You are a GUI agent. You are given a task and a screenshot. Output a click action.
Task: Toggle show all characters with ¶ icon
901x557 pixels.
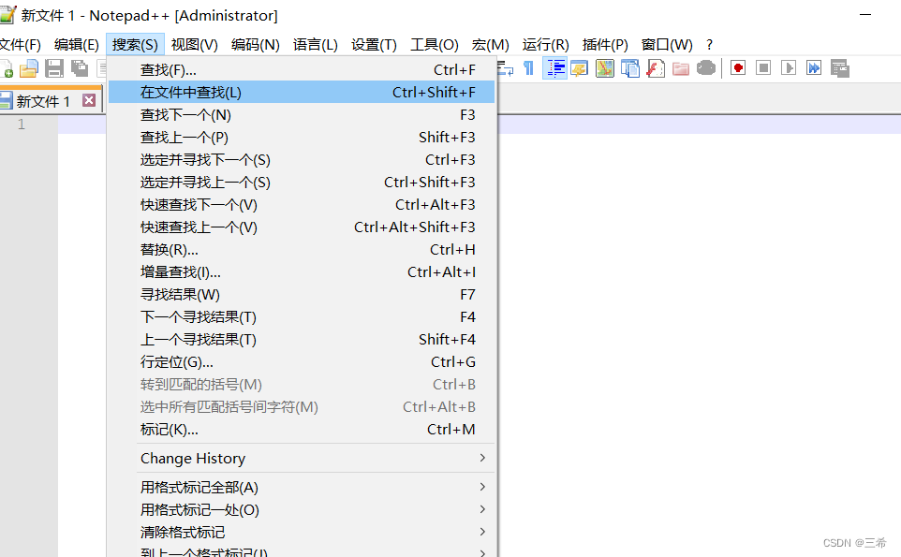[529, 67]
